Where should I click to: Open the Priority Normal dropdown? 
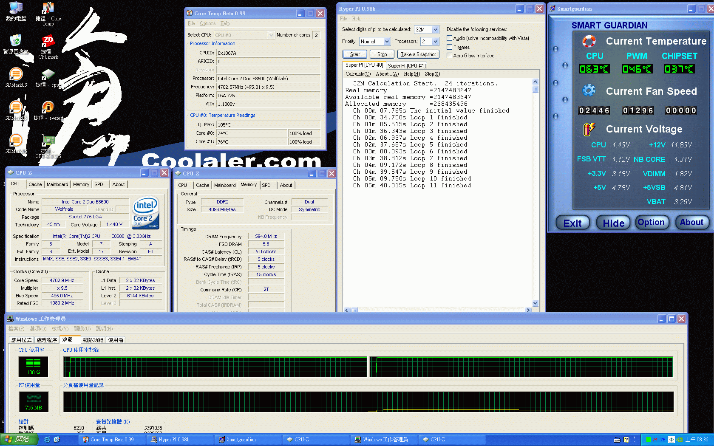pos(387,41)
